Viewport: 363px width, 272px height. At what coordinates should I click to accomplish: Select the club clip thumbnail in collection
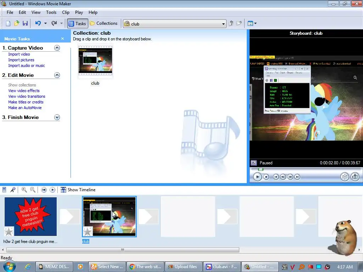pyautogui.click(x=95, y=61)
